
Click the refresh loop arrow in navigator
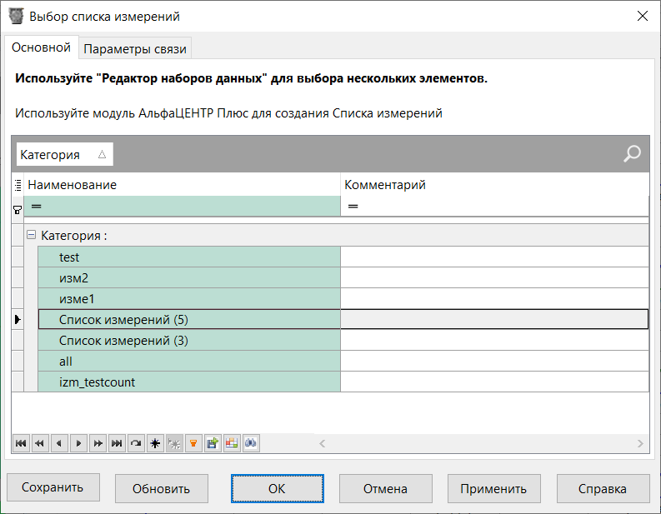136,444
